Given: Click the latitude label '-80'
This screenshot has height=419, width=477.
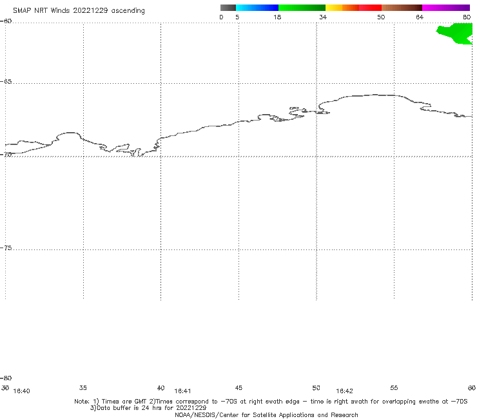Looking at the screenshot, I should point(6,378).
